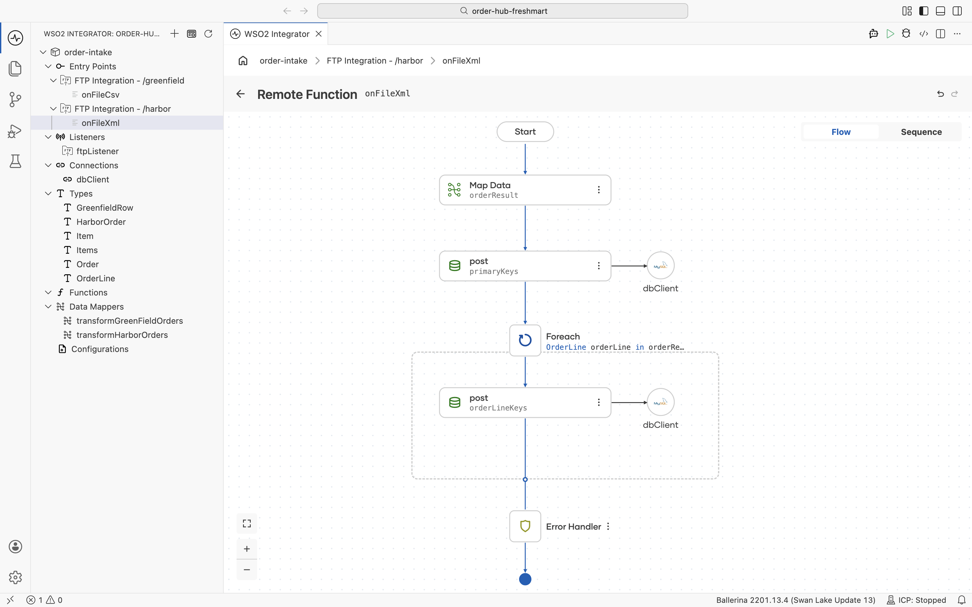Open the Source Control icon
972x607 pixels.
[x=15, y=100]
